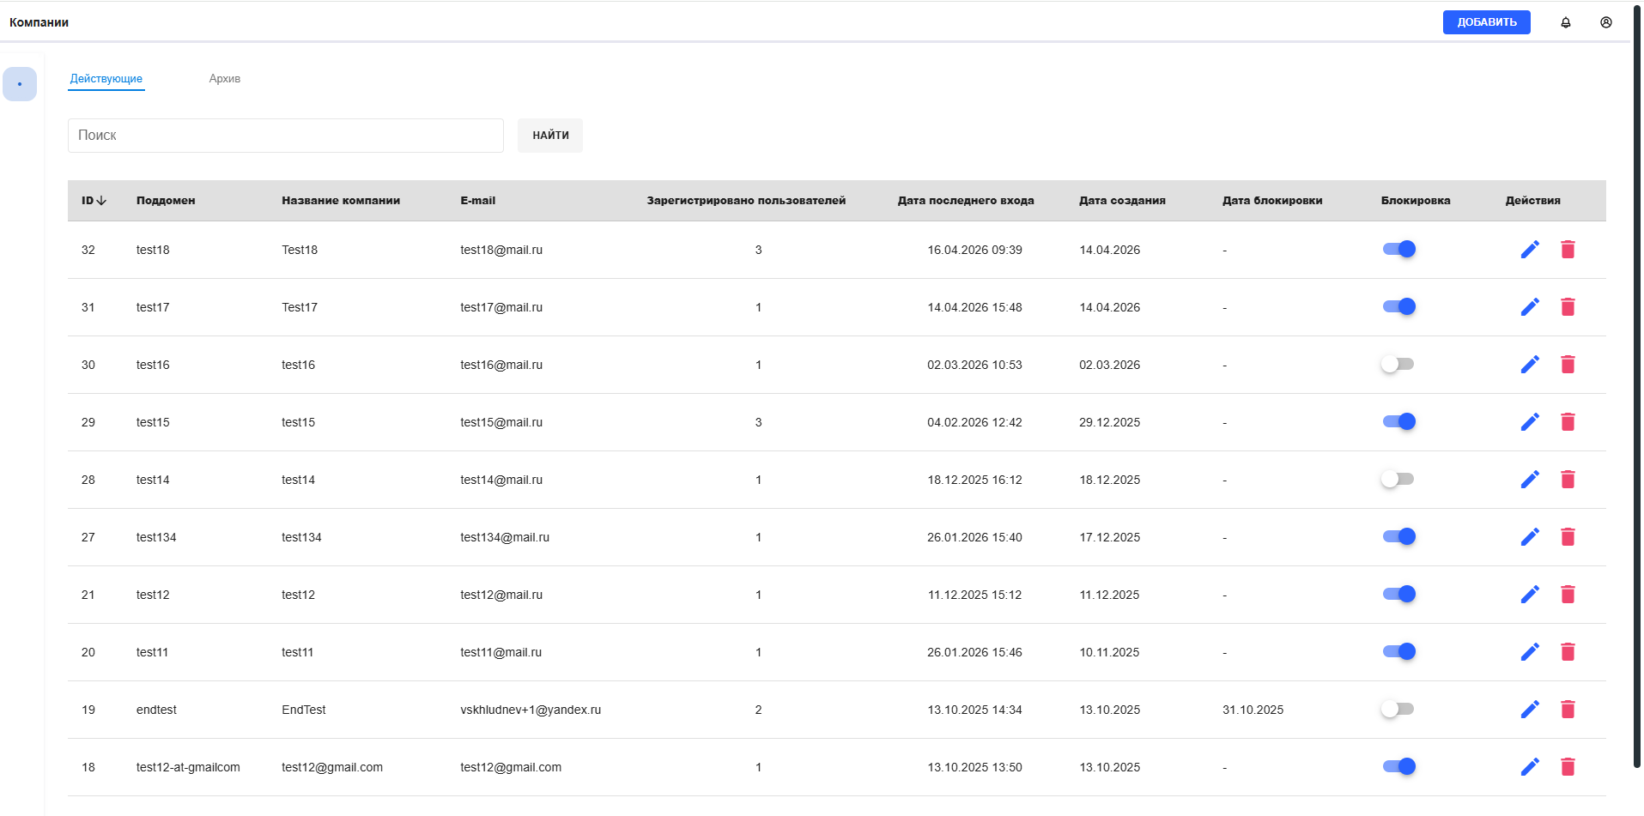Click the Компании page title
This screenshot has height=816, width=1644.
(x=39, y=22)
